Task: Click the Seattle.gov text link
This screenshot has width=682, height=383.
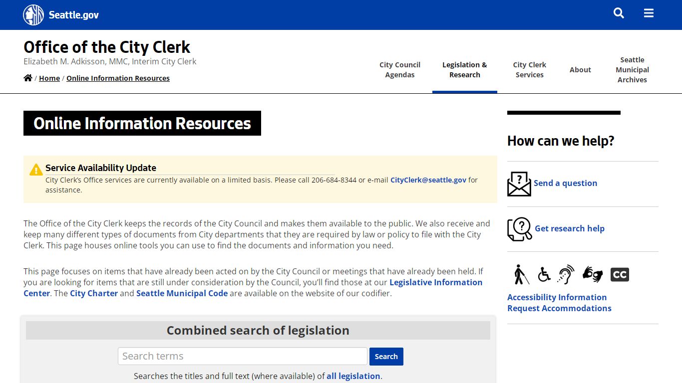Action: (x=74, y=15)
